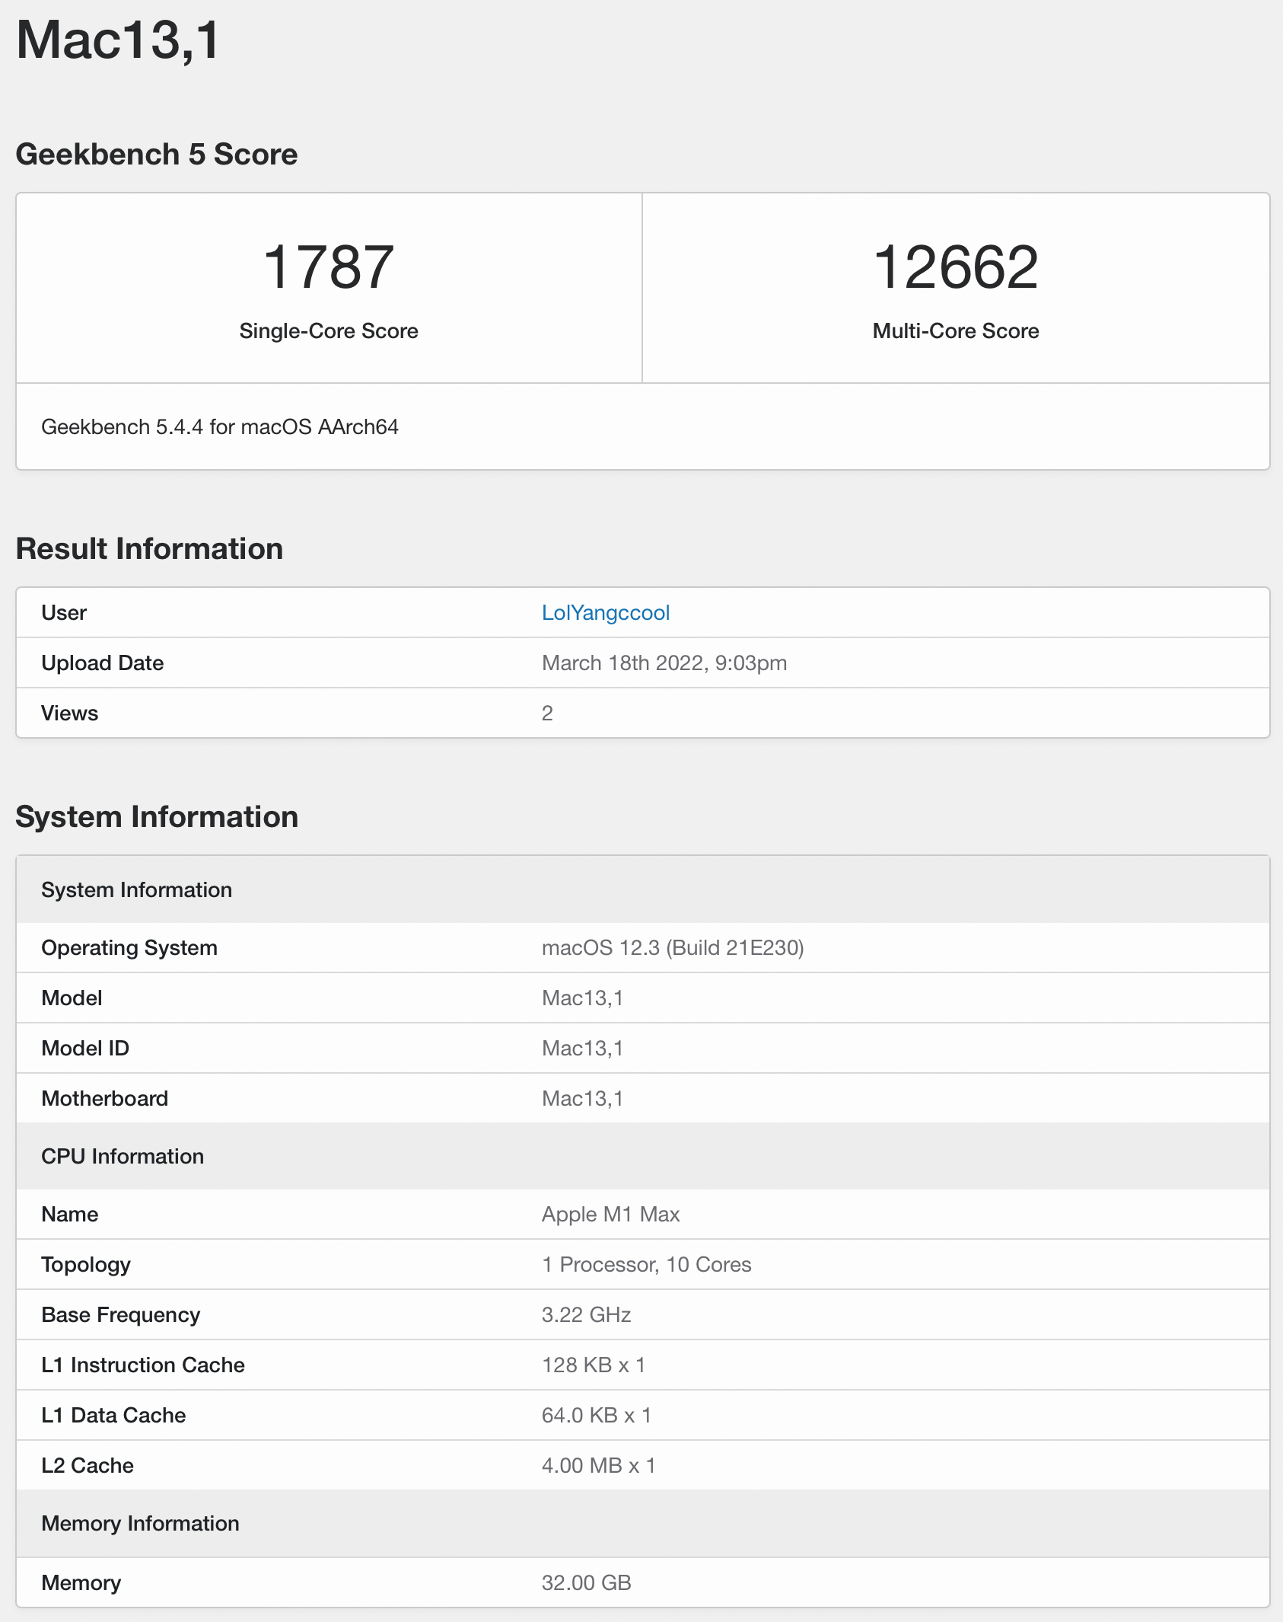Click the Single-Core Score value 1787

coord(329,267)
